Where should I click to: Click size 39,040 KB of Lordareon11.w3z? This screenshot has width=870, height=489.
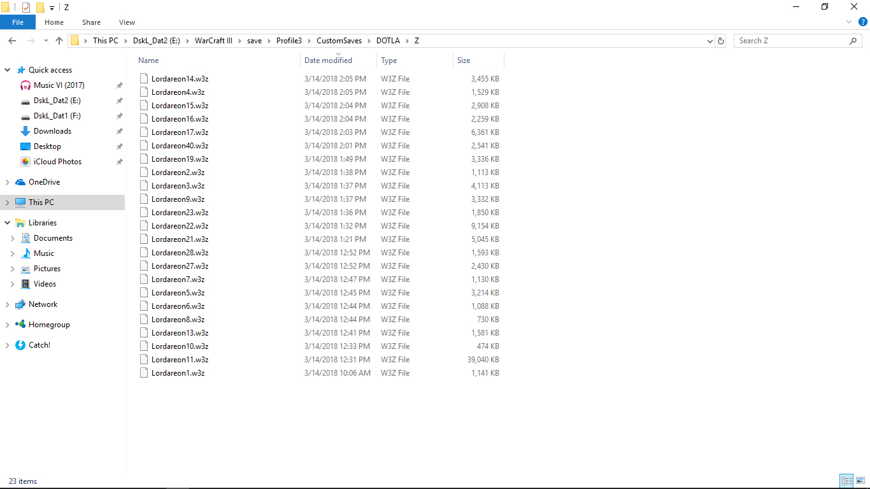coord(483,360)
